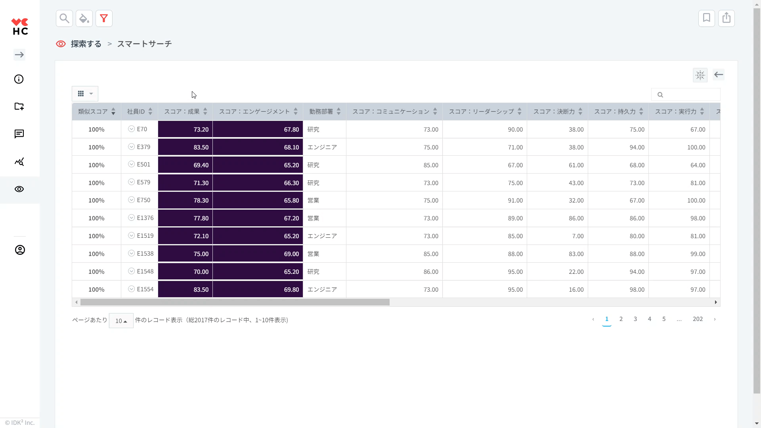Select the eye explore sidebar item

click(x=19, y=189)
